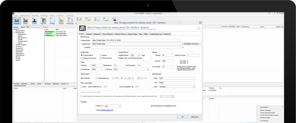
Task: Select the Auktion radio button
Action: 100,55
